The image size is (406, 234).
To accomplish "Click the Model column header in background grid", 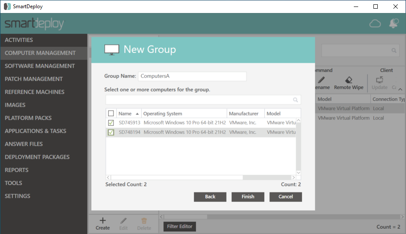I will (x=343, y=99).
